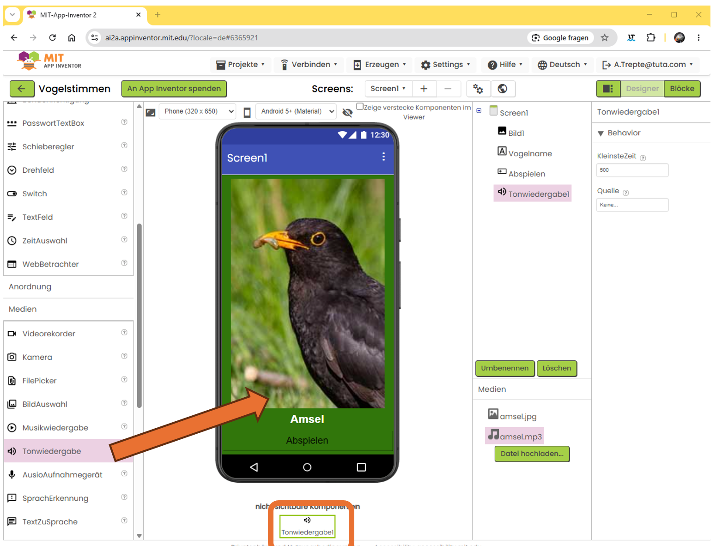The height and width of the screenshot is (546, 728).
Task: Open Android 5+ (Material) theme dropdown
Action: (x=296, y=111)
